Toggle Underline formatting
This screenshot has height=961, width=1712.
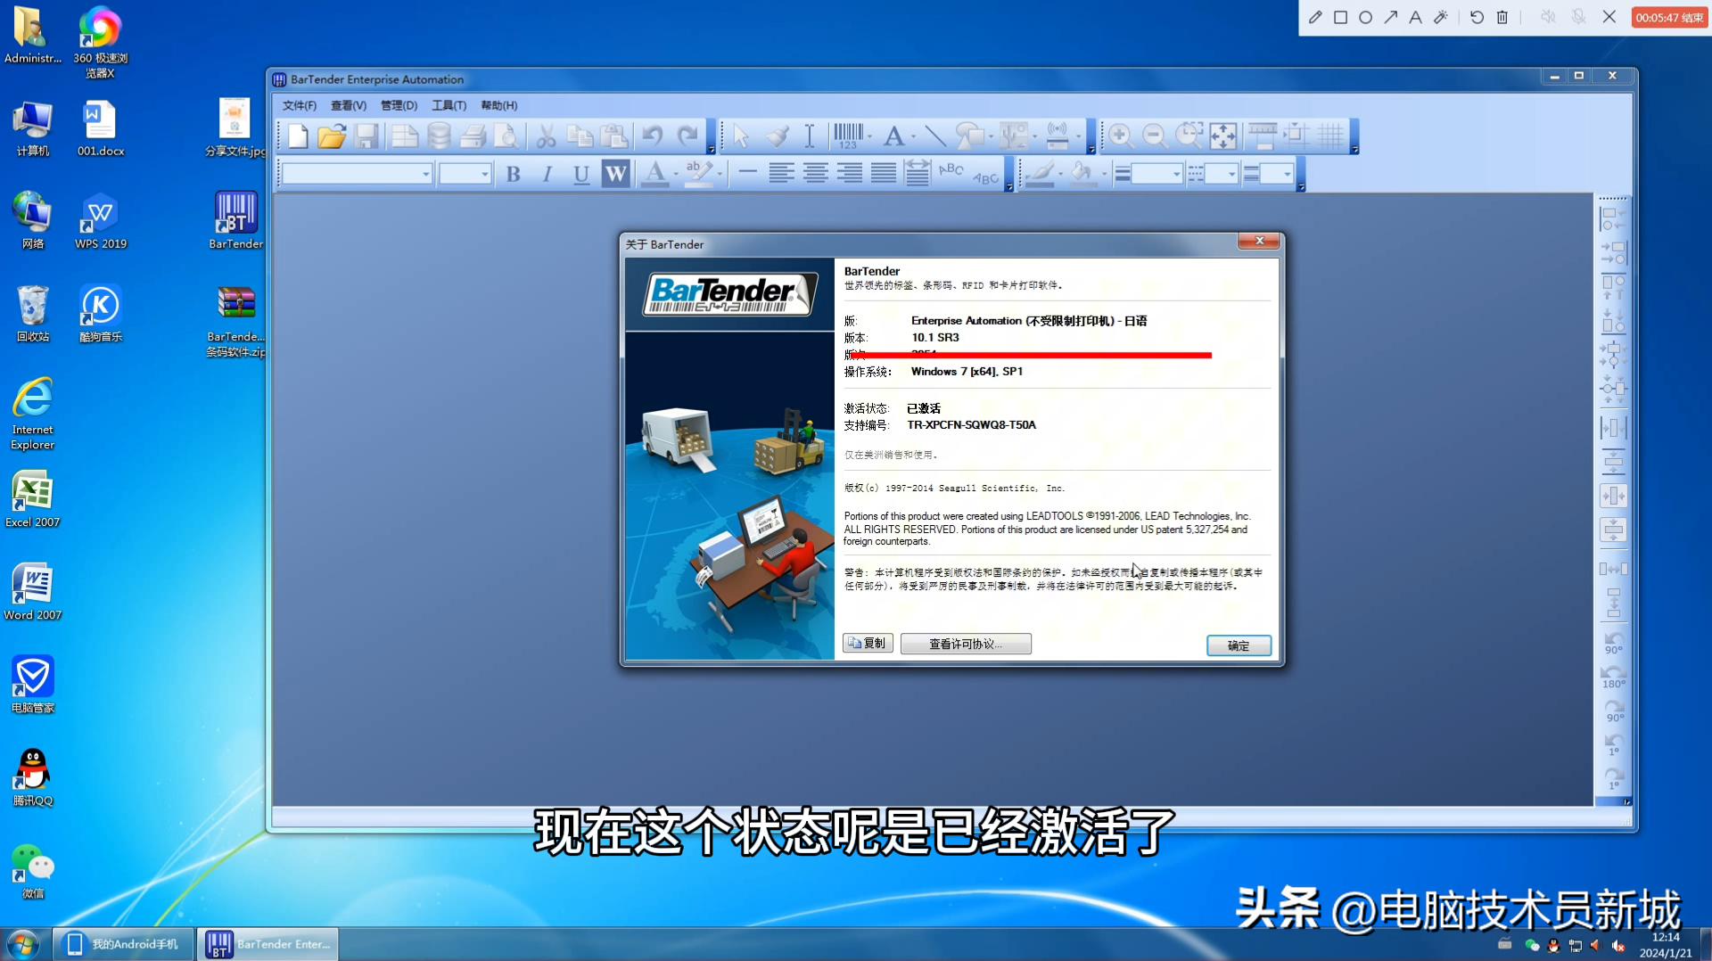pos(581,174)
